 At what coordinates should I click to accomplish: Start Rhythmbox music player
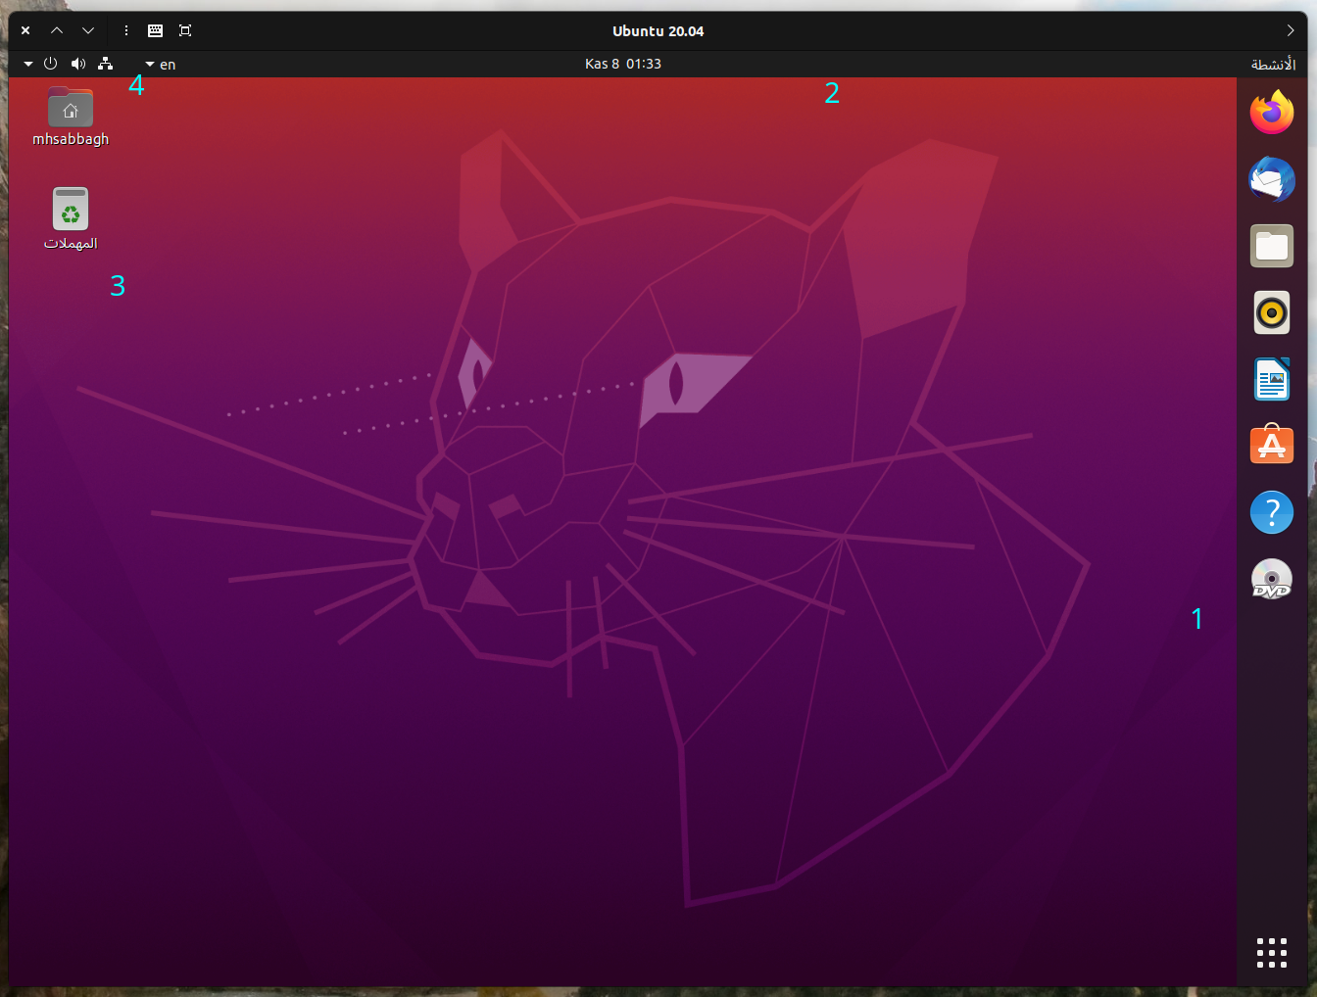coord(1271,312)
